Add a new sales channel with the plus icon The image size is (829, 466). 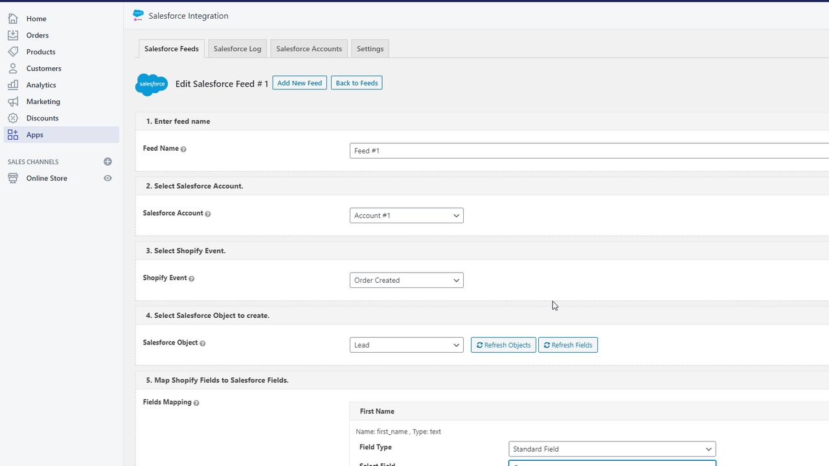108,161
